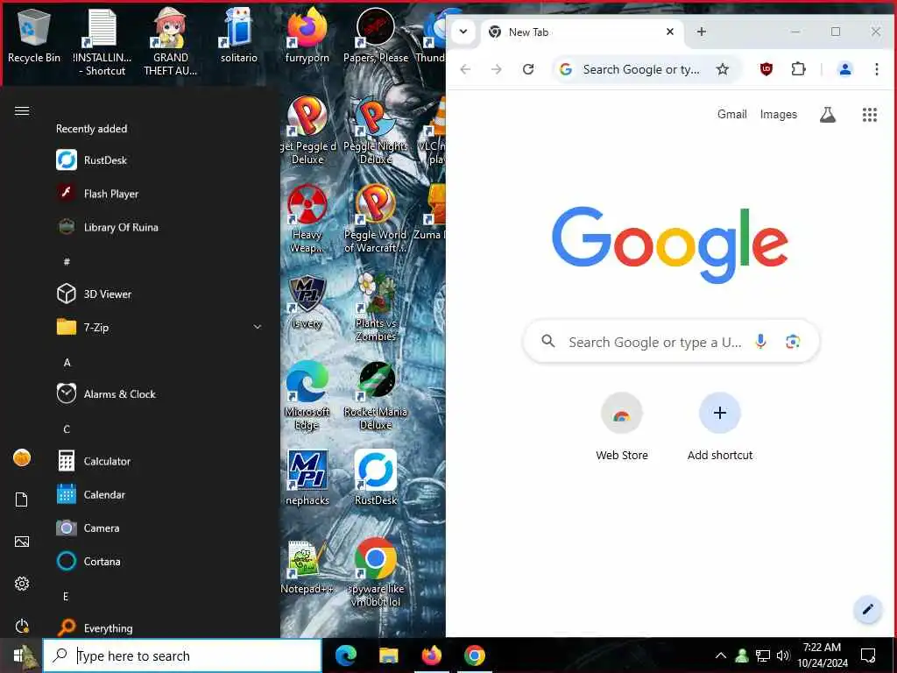The height and width of the screenshot is (673, 897).
Task: Click the Windows Start button
Action: point(21,655)
